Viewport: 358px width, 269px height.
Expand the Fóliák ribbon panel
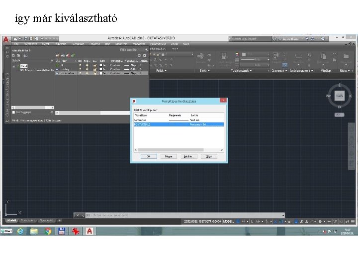coord(162,71)
